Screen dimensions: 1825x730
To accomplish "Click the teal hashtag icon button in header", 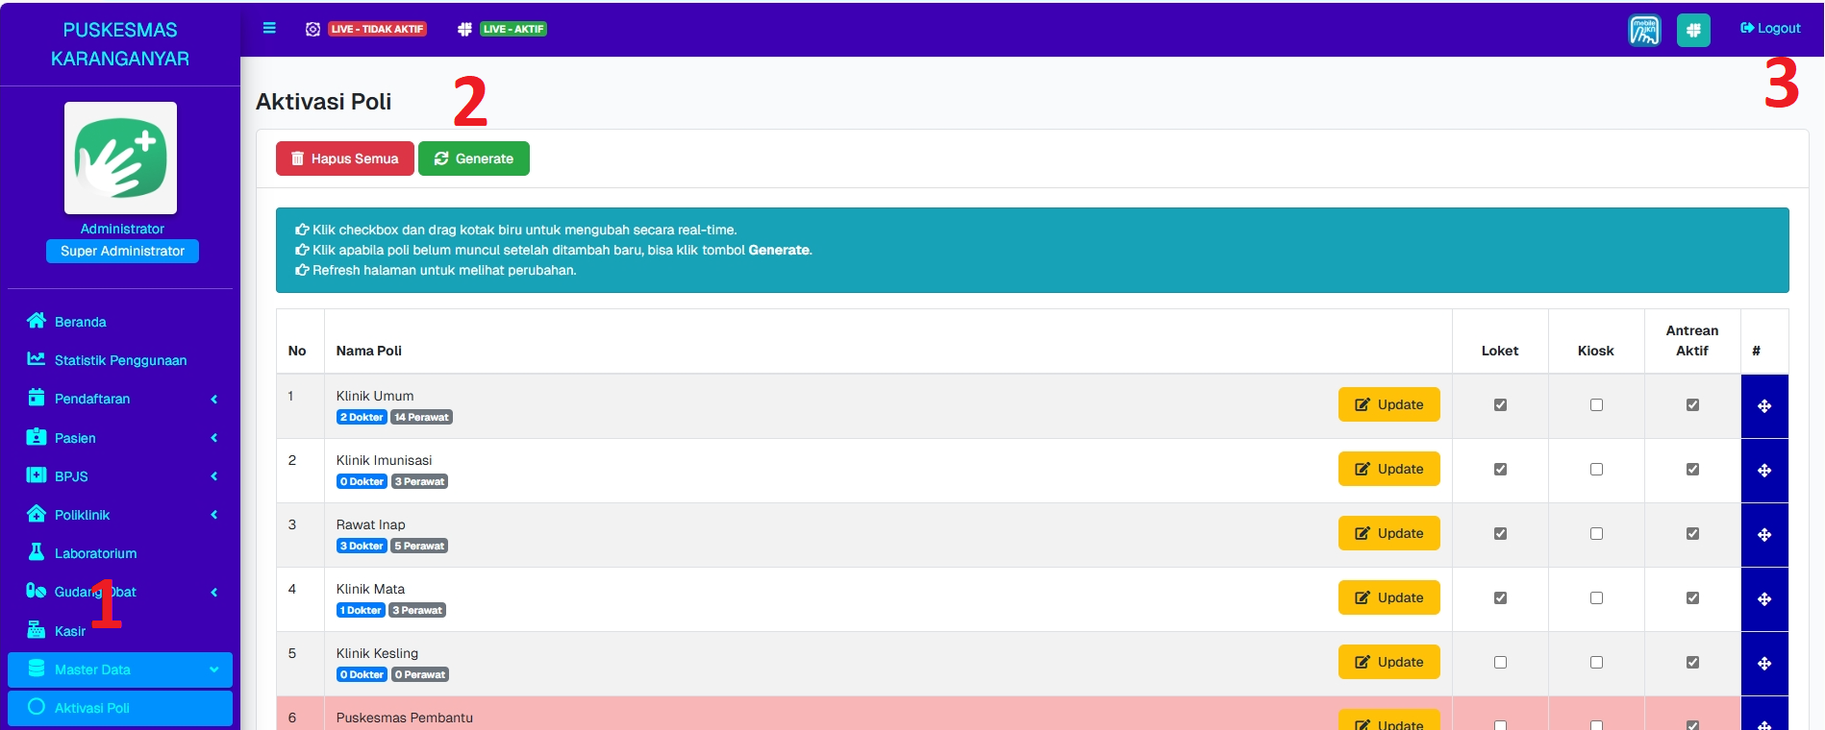I will click(x=1693, y=30).
